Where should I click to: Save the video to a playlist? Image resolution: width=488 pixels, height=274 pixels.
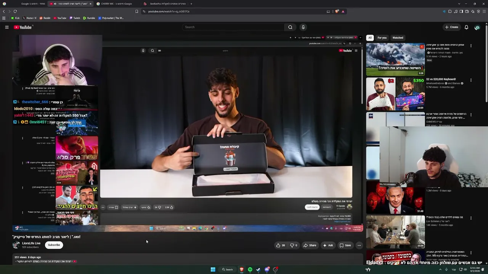click(345, 245)
